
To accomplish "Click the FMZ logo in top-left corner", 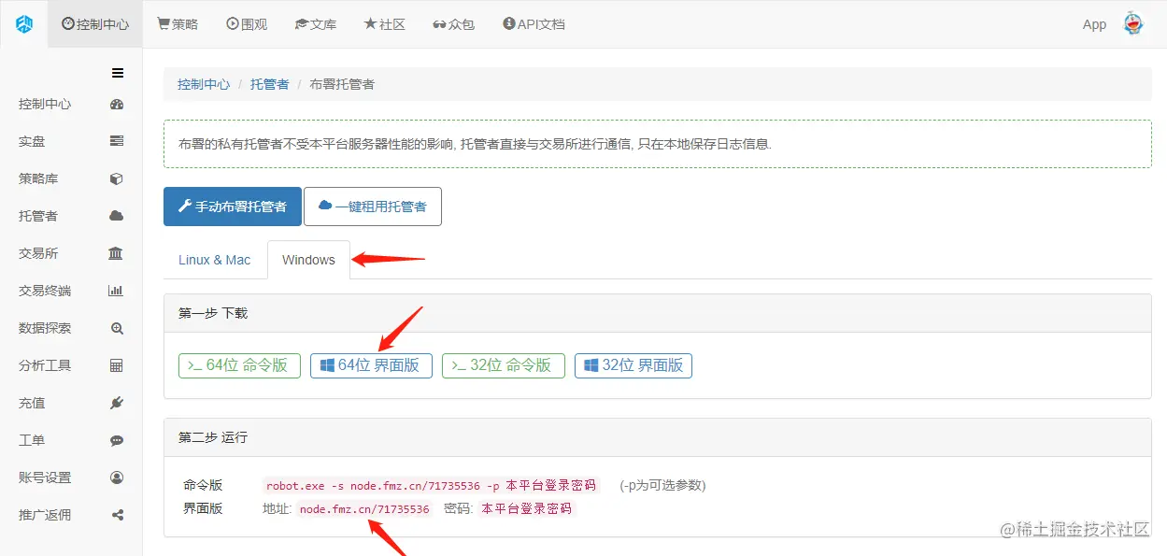I will [x=24, y=24].
